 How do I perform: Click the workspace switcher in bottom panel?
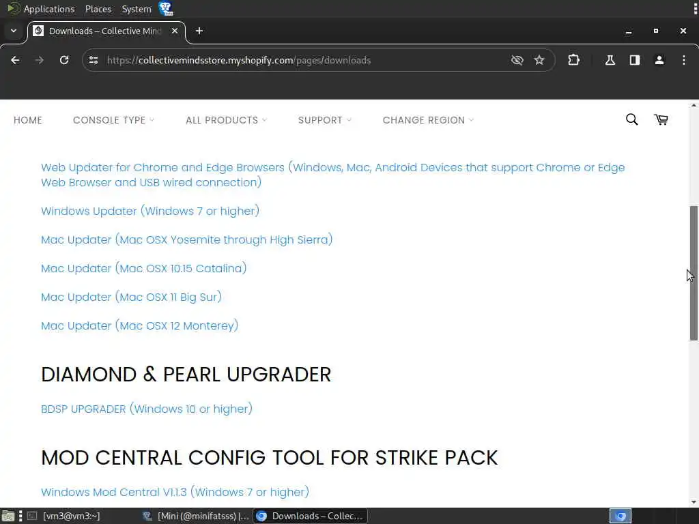(620, 516)
